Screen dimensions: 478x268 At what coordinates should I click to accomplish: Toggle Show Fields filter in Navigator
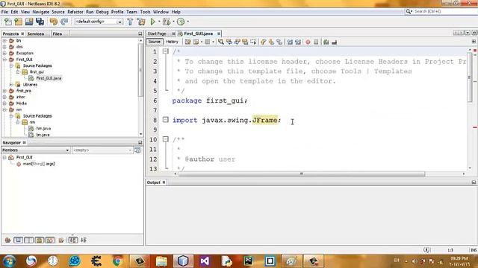tap(18, 240)
